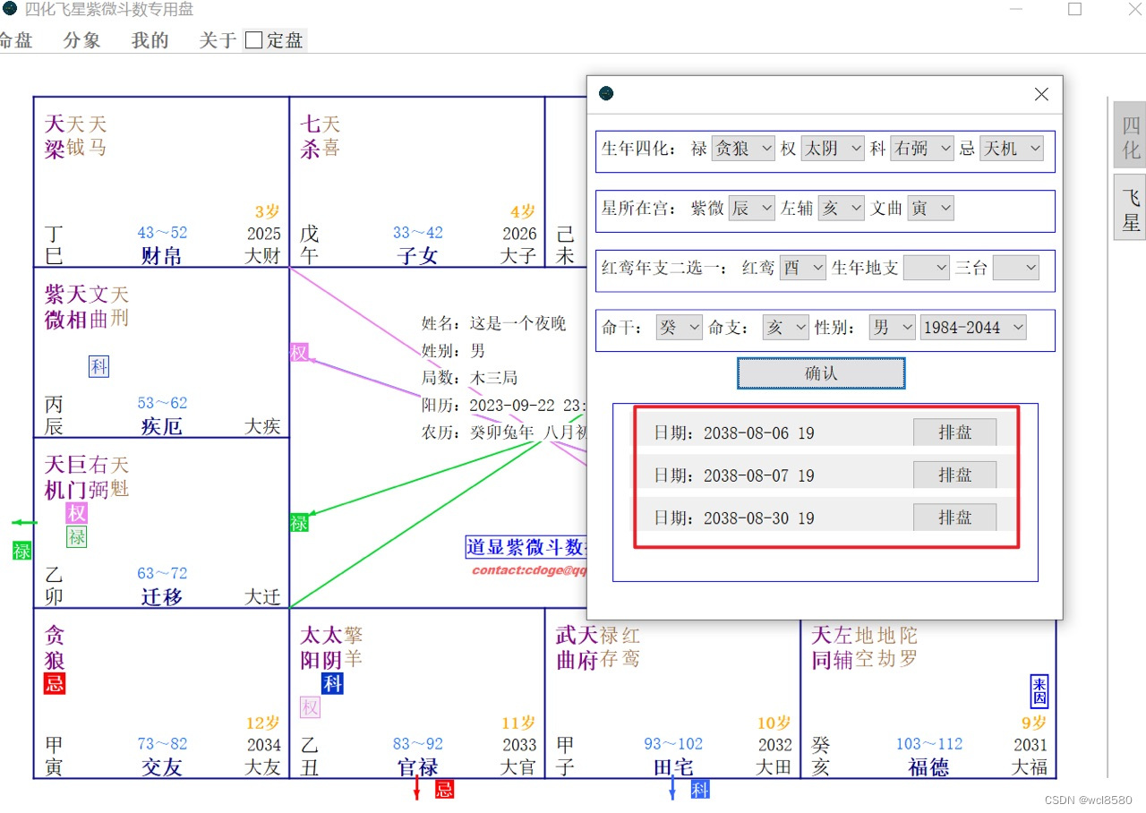The width and height of the screenshot is (1146, 813).
Task: Click 排盘 for date 2038-08-06
Action: [x=954, y=432]
